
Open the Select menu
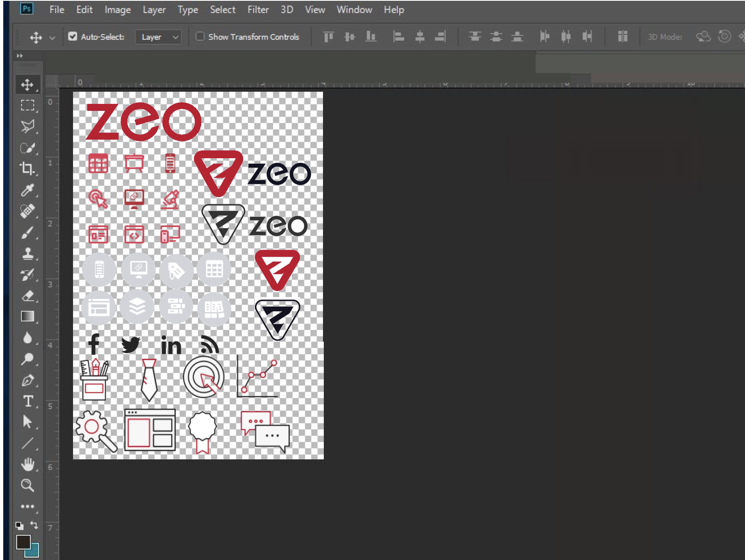click(x=223, y=9)
